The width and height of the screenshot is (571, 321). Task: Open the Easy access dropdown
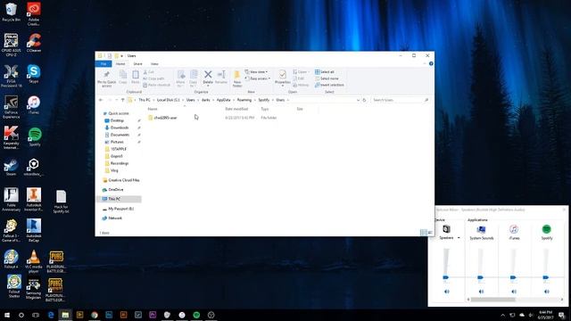click(x=258, y=78)
